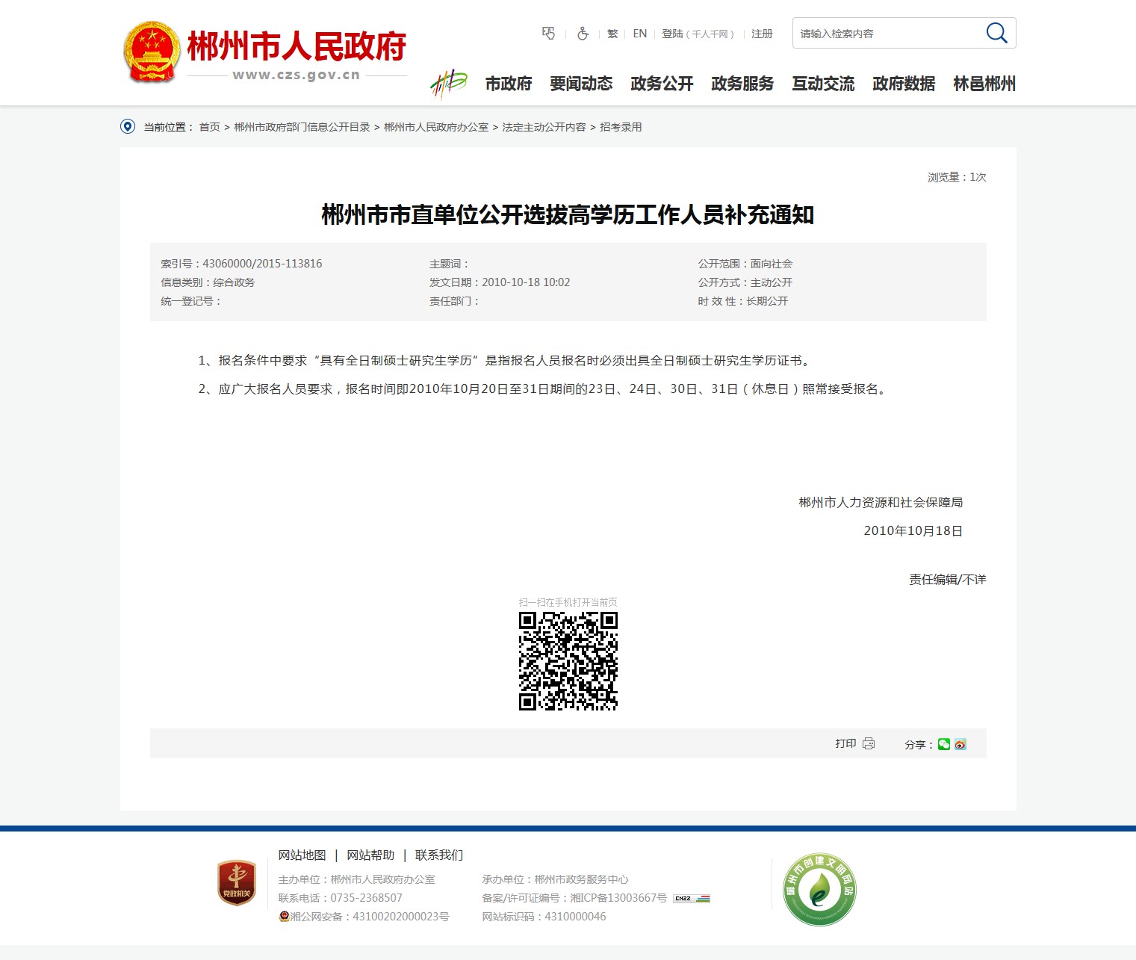This screenshot has width=1136, height=960.
Task: Click the green civilized-city round badge
Action: (x=819, y=889)
